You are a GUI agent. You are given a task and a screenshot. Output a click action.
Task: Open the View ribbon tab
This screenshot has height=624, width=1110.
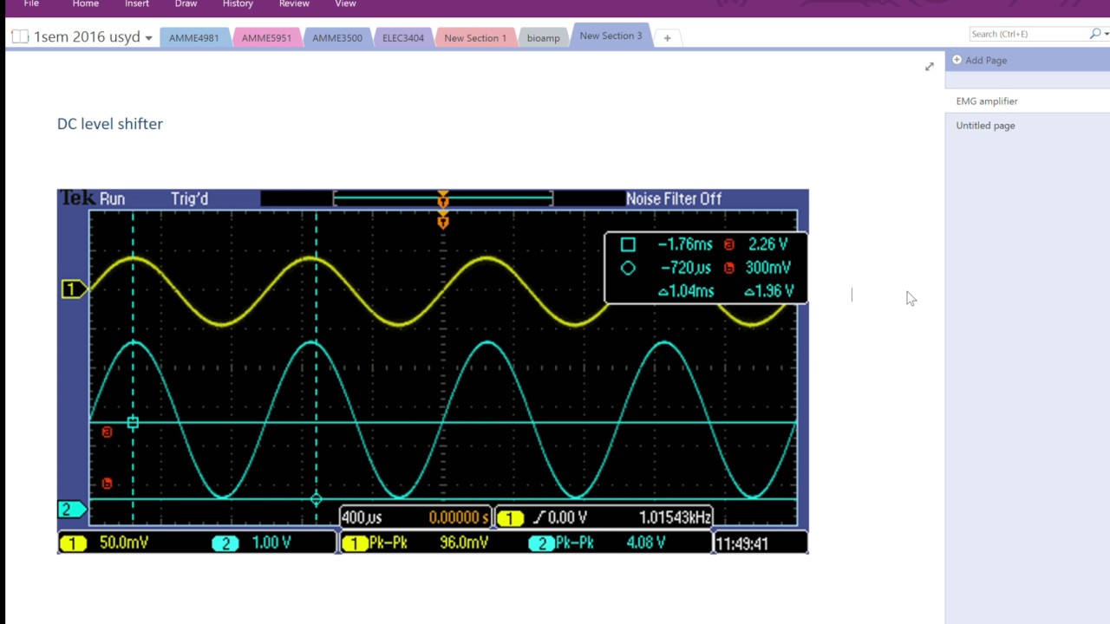(345, 4)
